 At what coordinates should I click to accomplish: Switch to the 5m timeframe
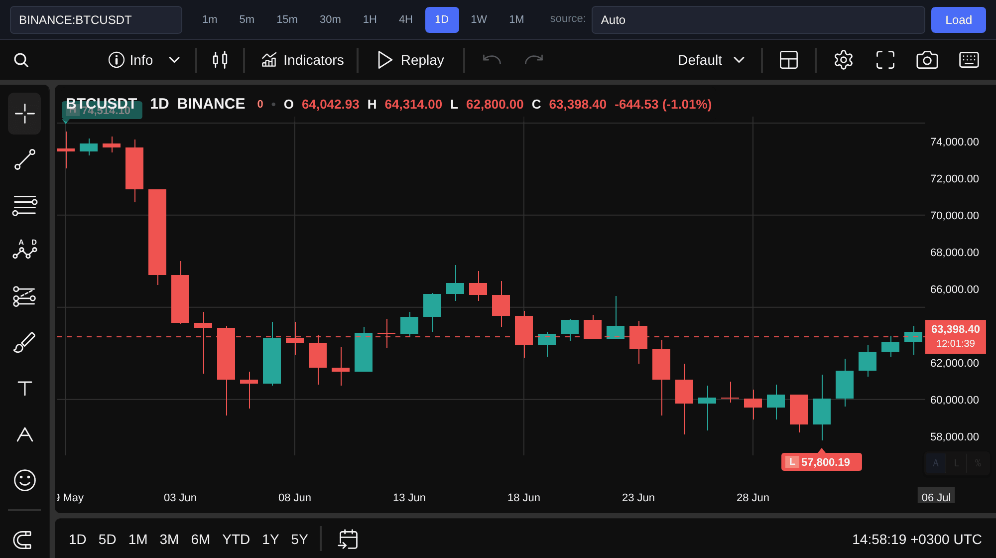click(x=247, y=19)
